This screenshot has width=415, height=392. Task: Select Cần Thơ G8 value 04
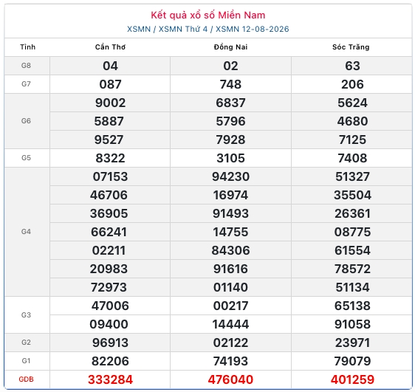coord(110,66)
